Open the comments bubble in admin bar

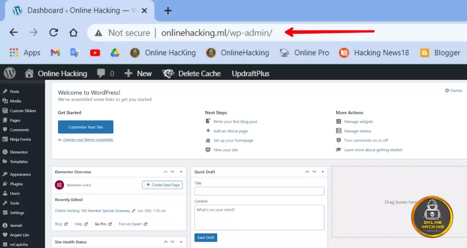[105, 74]
